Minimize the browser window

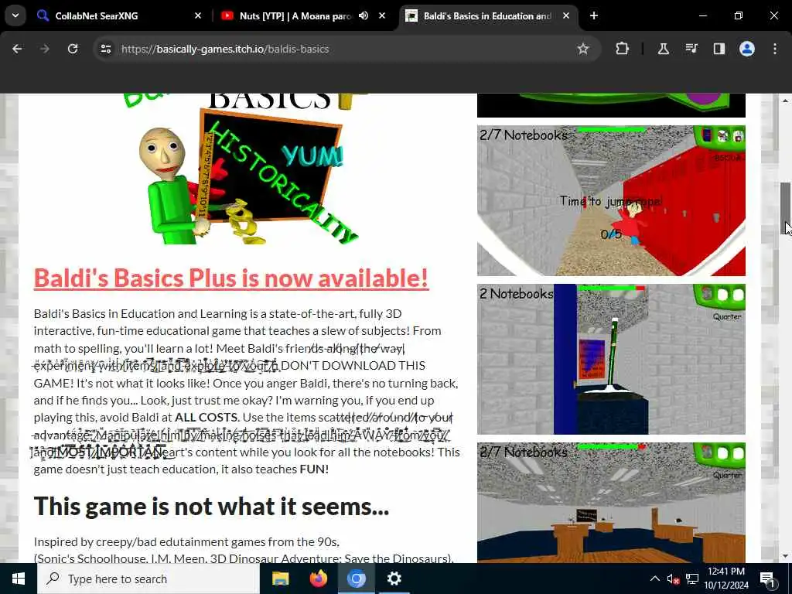coord(702,15)
